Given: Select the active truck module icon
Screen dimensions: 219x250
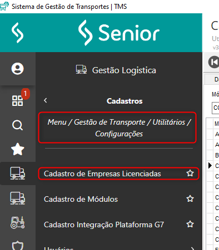Looking at the screenshot, I should pos(18,173).
